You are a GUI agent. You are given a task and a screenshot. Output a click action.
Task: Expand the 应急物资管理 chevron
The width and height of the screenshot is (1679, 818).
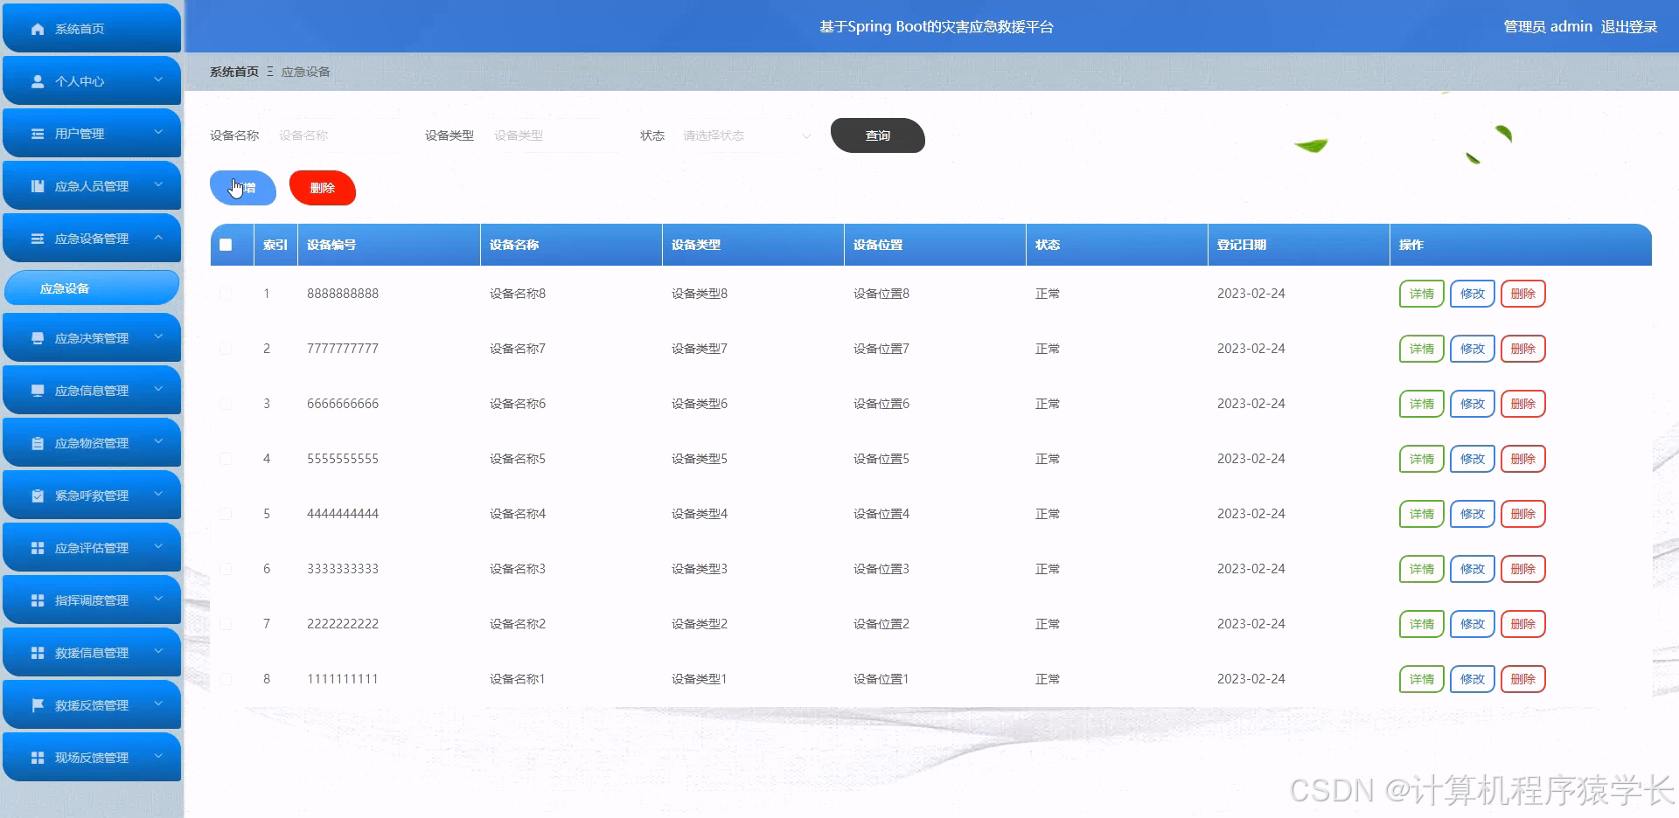(x=158, y=441)
